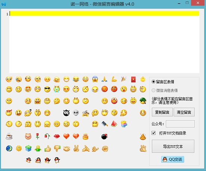Image resolution: width=206 pixels, height=171 pixels.
Task: Insert the laughing with tears emoji
Action: 76,79
